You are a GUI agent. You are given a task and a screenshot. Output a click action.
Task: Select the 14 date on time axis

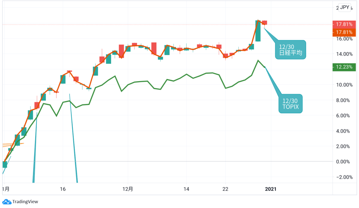pos(186,189)
